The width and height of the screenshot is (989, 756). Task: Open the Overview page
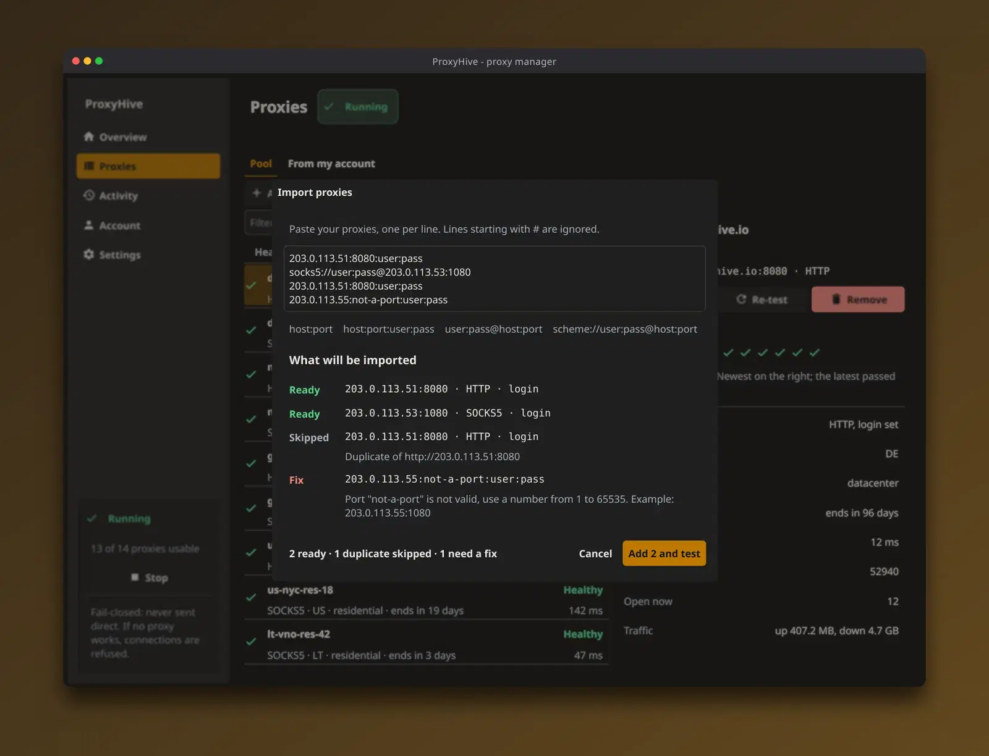tap(148, 136)
